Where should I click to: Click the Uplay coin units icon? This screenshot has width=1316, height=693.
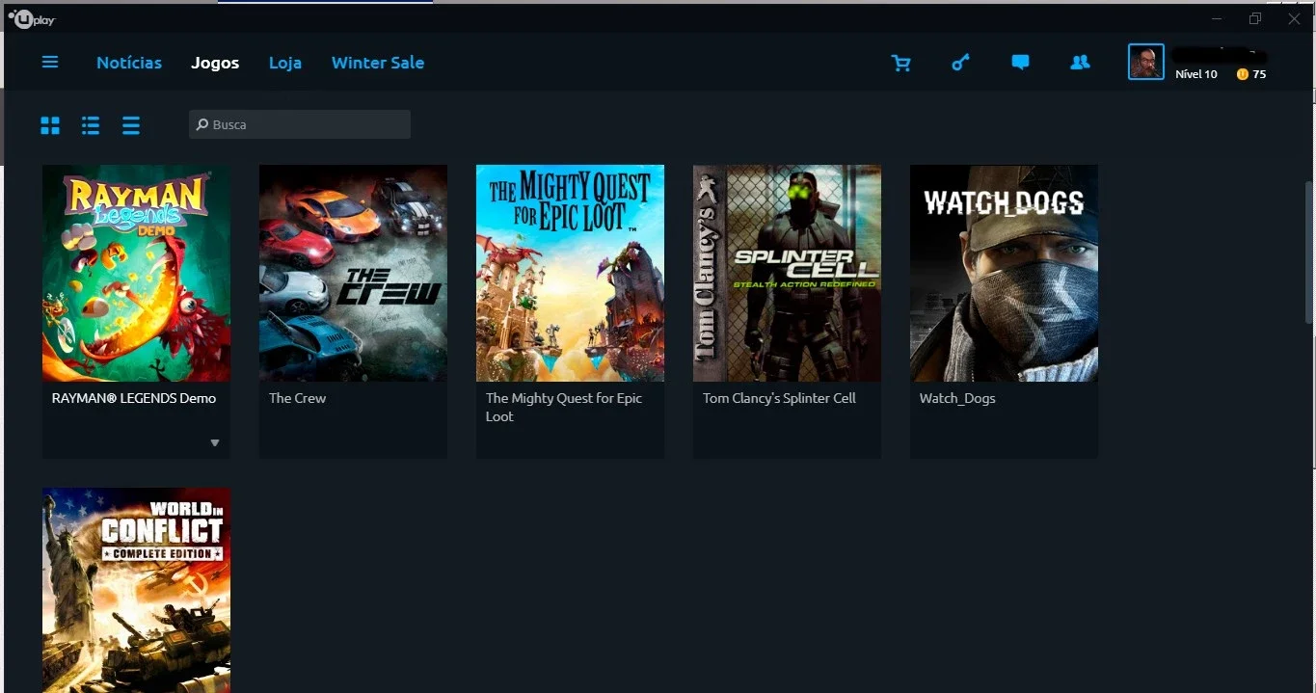click(x=1243, y=74)
